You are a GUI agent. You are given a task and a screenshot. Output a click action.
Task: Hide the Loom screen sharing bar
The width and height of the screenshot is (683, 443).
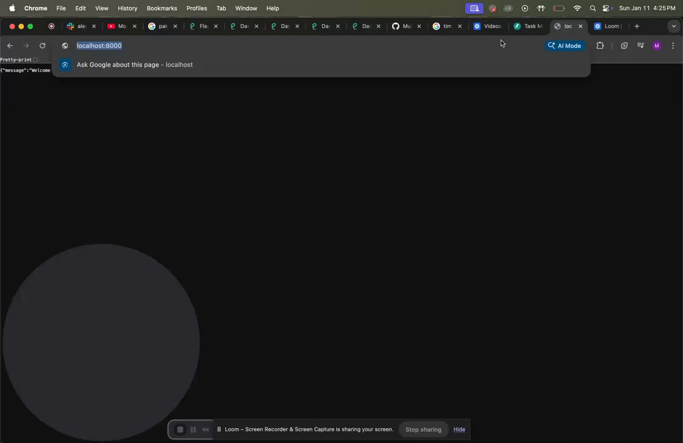pos(459,430)
